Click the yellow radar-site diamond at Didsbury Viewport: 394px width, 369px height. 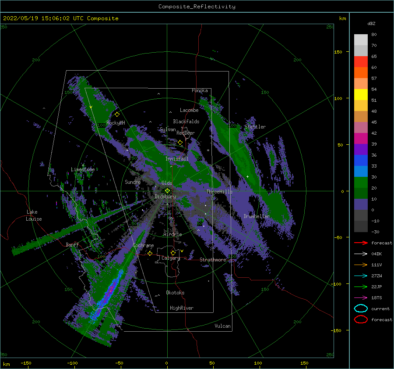[167, 191]
